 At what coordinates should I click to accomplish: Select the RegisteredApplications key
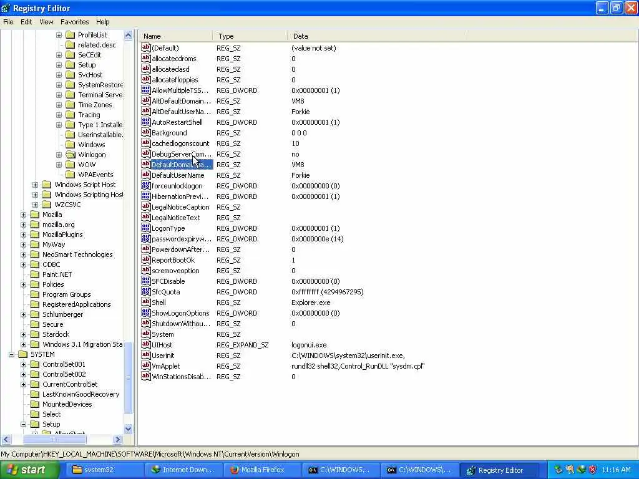click(x=77, y=304)
